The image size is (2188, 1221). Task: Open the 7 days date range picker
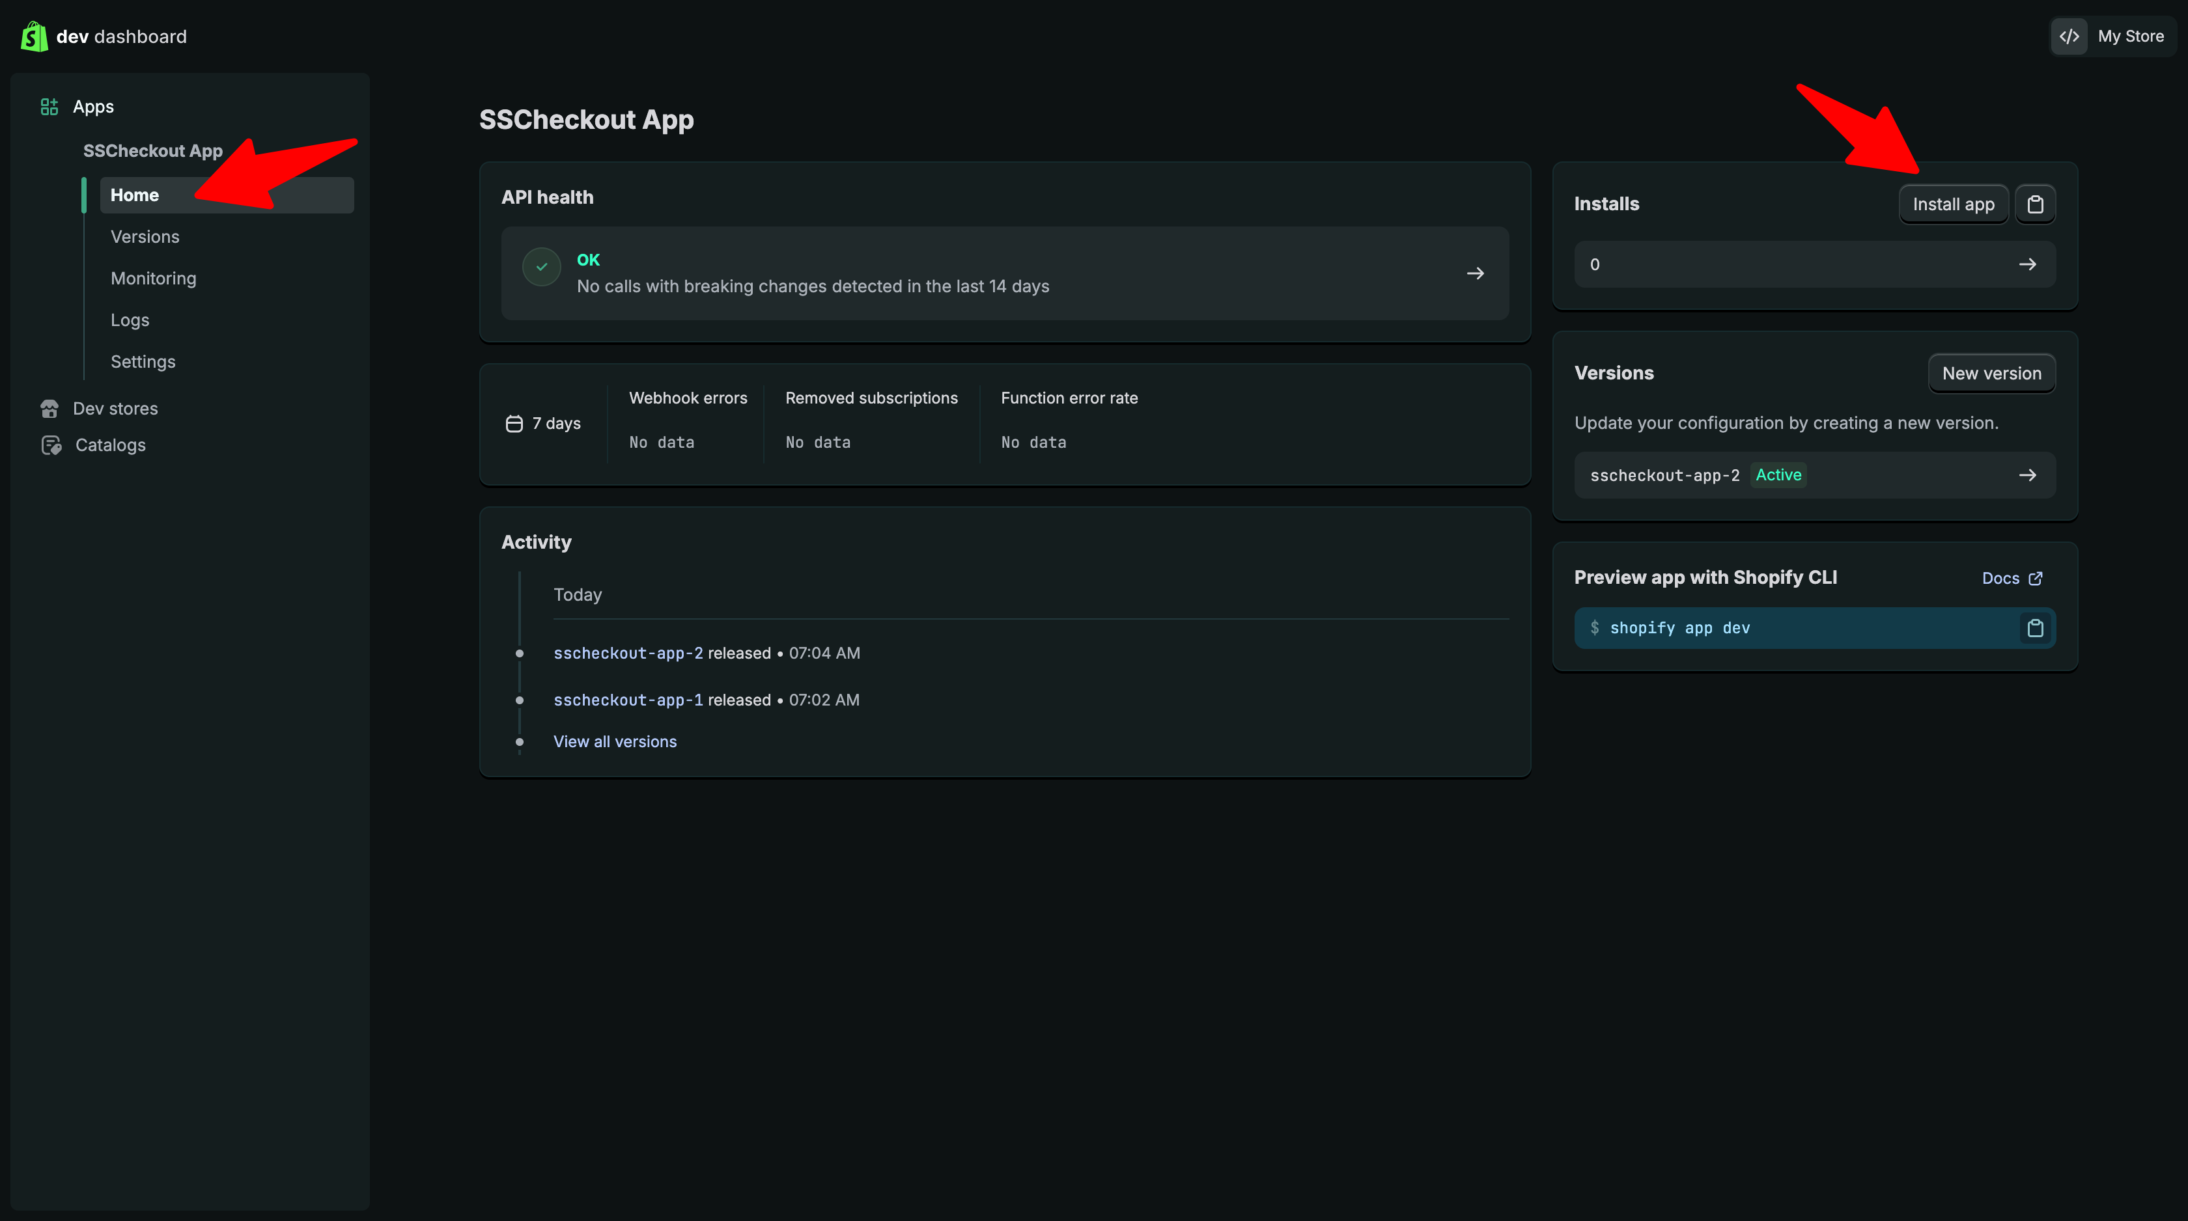[544, 424]
